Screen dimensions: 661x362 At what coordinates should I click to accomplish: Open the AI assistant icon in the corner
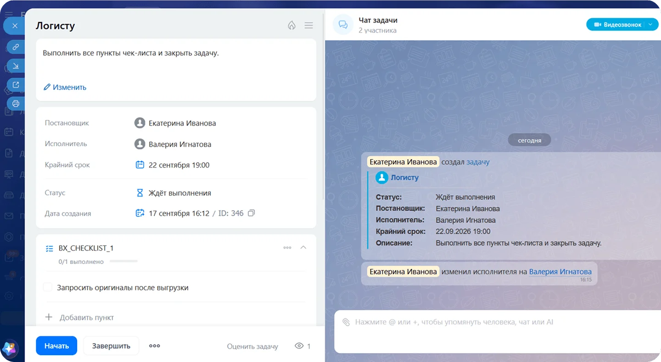click(10, 349)
